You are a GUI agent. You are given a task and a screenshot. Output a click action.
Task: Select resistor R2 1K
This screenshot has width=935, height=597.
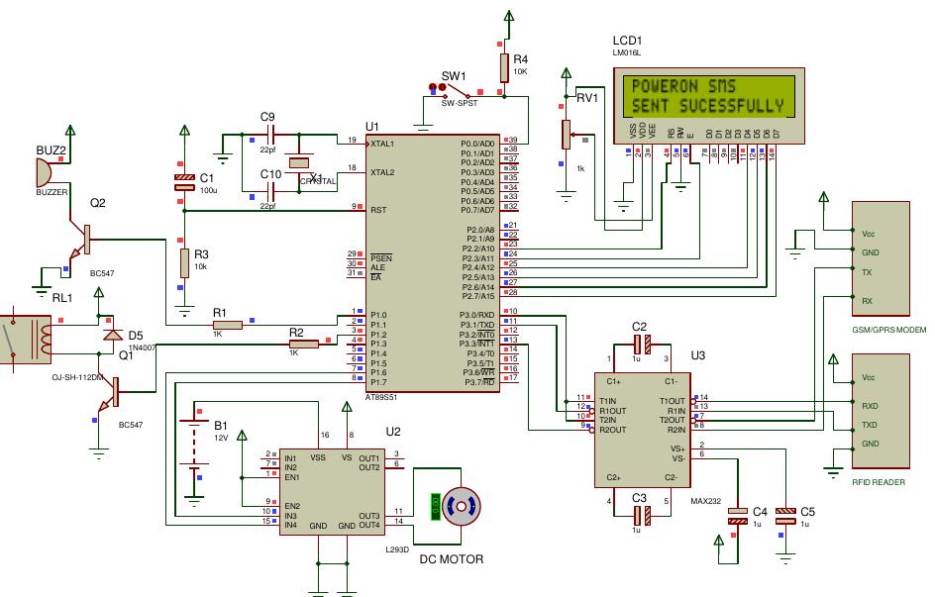point(303,344)
